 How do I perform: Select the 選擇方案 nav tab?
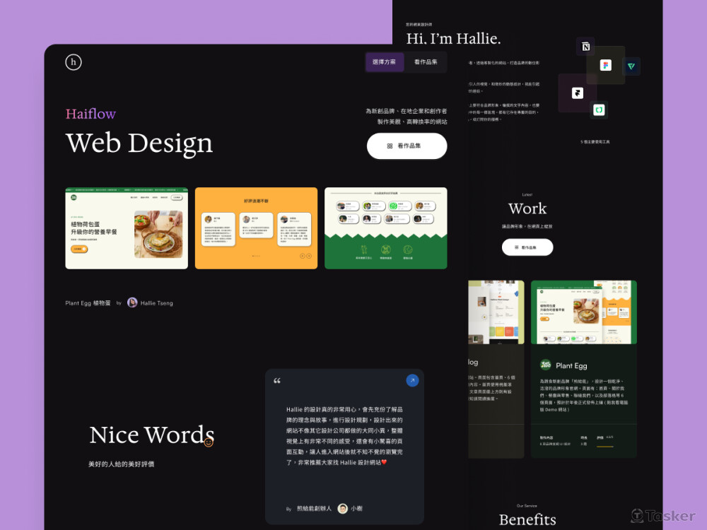pyautogui.click(x=385, y=62)
